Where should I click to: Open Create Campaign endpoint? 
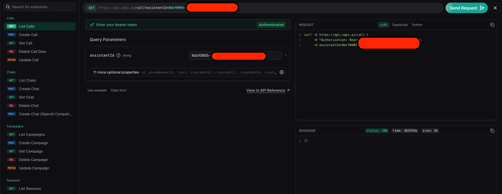(x=40, y=143)
